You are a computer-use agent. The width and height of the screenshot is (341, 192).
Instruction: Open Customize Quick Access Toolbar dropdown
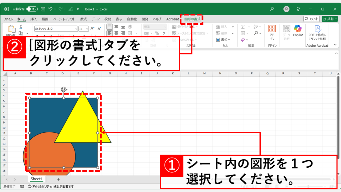click(78, 9)
